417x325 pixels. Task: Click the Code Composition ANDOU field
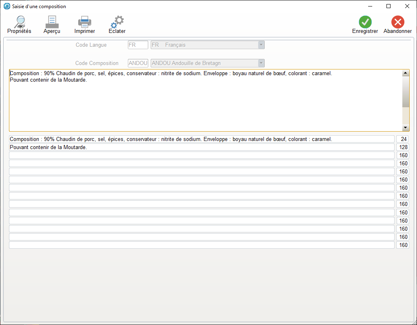pos(138,63)
